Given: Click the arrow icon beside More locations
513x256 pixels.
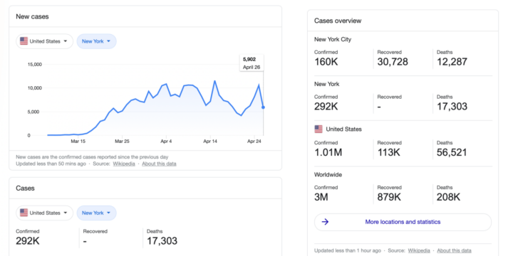Looking at the screenshot, I should point(325,222).
